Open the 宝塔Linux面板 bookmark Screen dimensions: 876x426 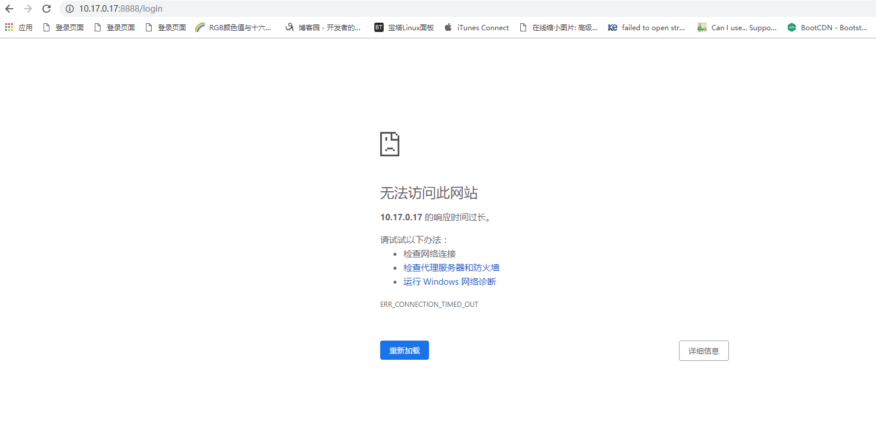click(404, 27)
